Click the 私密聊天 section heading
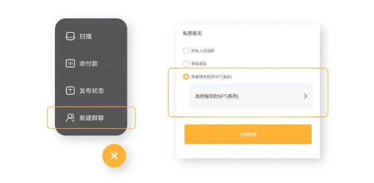 pyautogui.click(x=192, y=33)
